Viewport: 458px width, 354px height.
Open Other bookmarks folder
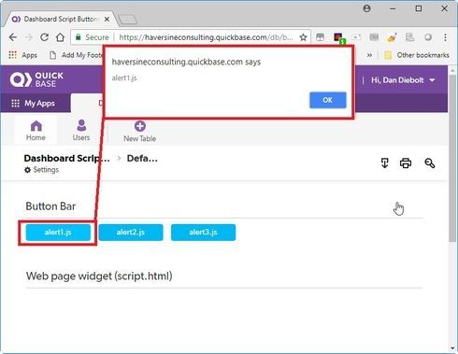pos(417,55)
